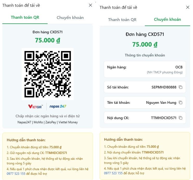This screenshot has width=193, height=180.
Task: Open support phone link in bank transfer dialog
Action: click(x=113, y=173)
